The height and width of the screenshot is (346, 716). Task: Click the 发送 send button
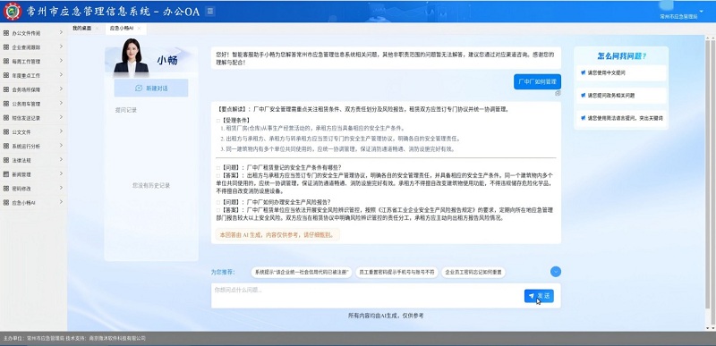[539, 296]
